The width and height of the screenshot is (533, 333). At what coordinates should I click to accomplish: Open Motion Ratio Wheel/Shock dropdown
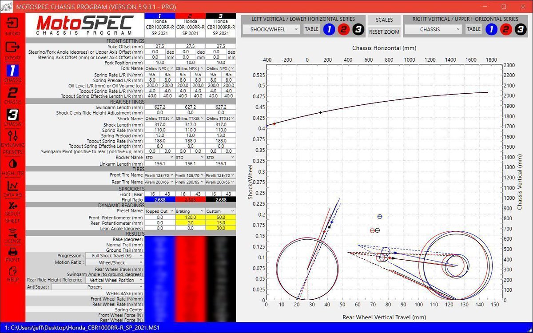(115, 262)
